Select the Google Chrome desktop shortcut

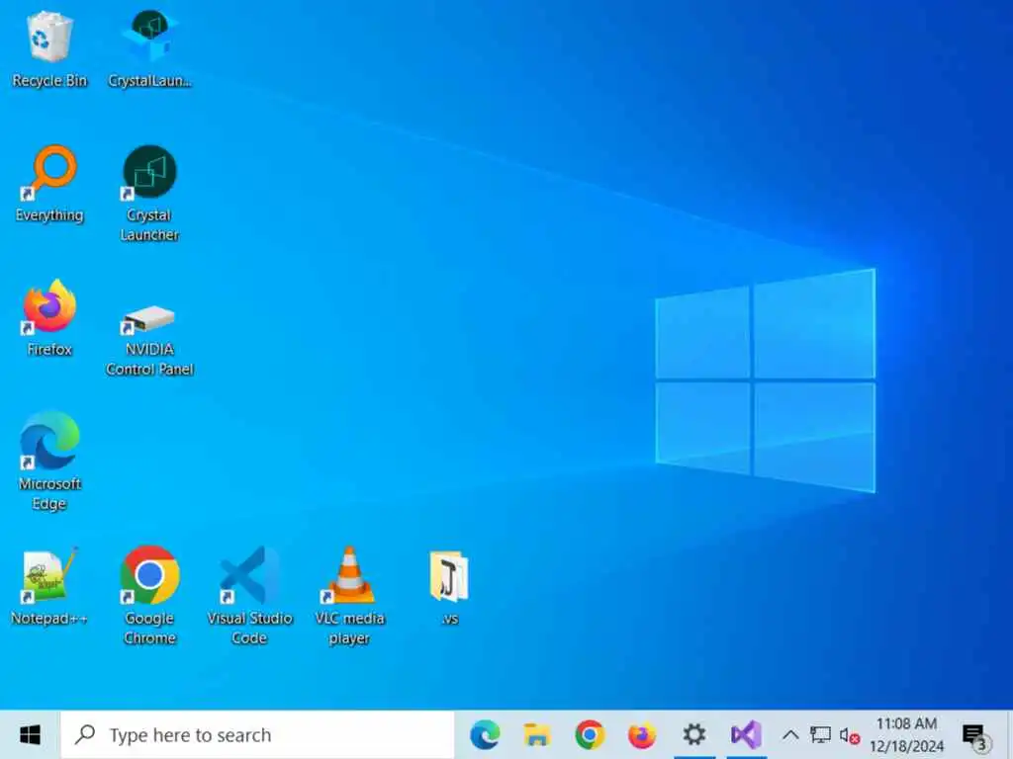pyautogui.click(x=149, y=596)
